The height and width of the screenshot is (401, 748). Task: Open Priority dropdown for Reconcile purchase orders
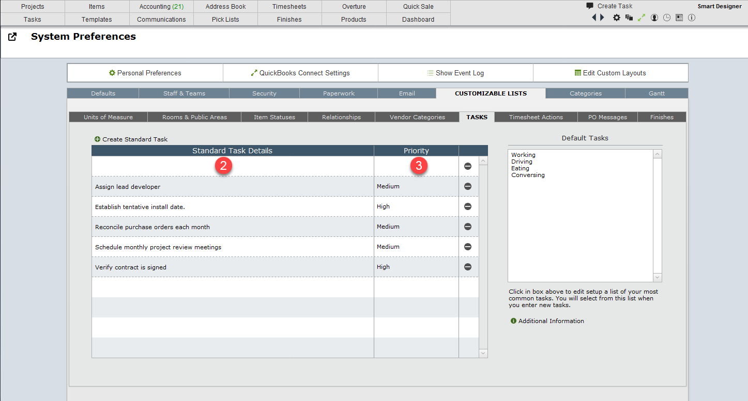(x=416, y=227)
